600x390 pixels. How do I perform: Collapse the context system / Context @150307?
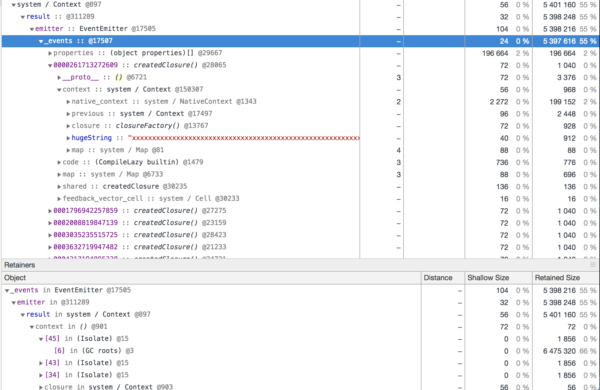click(x=59, y=90)
